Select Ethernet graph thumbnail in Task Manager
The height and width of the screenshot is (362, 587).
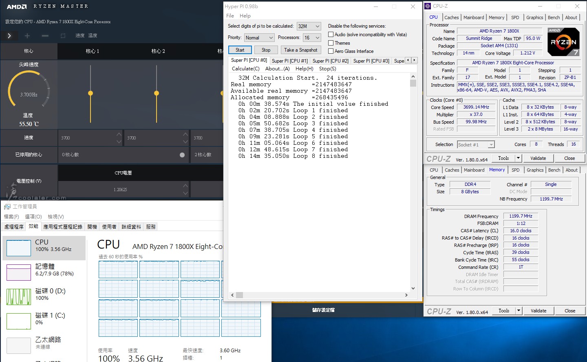click(x=19, y=345)
